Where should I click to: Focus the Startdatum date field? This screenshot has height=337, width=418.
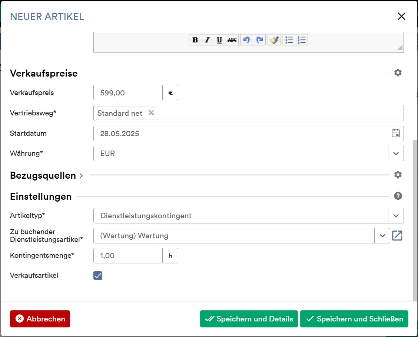[248, 134]
